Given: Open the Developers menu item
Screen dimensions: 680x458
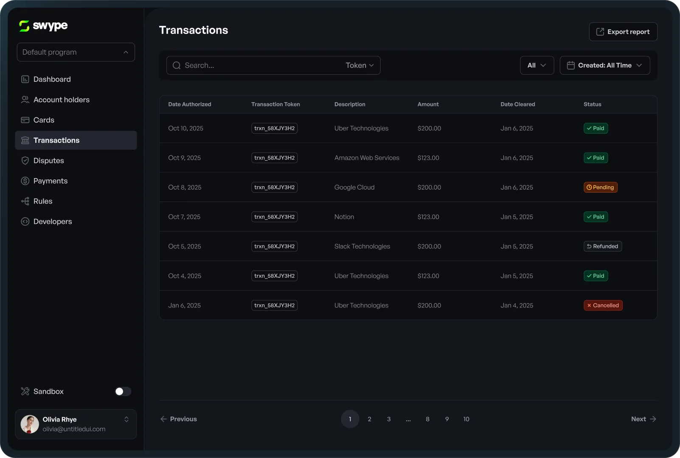Looking at the screenshot, I should tap(76, 222).
